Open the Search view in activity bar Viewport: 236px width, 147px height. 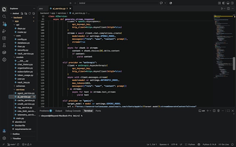click(x=4, y=17)
